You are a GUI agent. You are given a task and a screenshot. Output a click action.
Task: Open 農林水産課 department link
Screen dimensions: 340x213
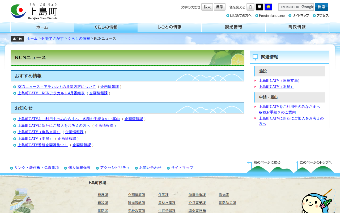(167, 203)
